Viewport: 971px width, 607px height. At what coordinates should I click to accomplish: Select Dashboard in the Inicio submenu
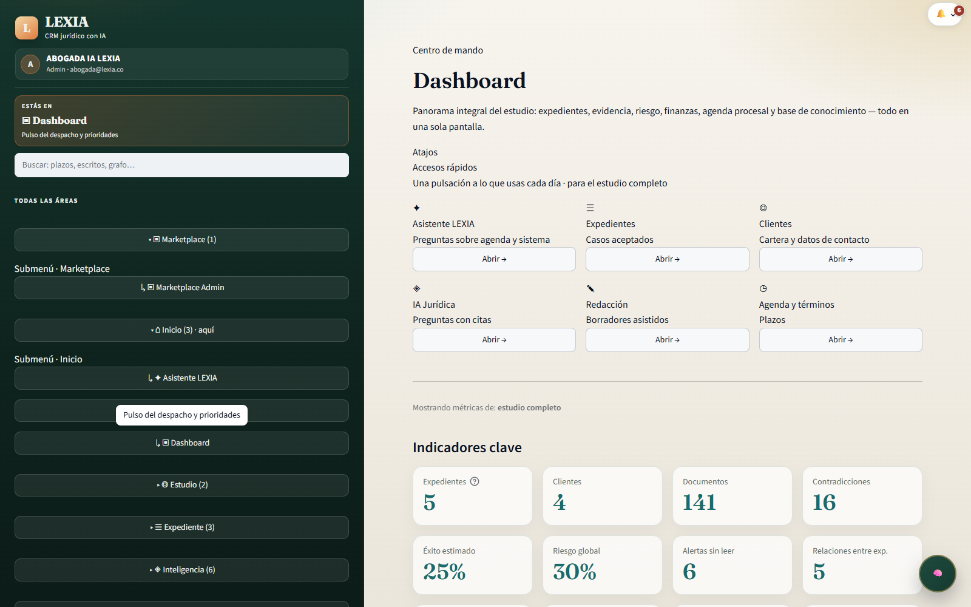click(x=181, y=443)
